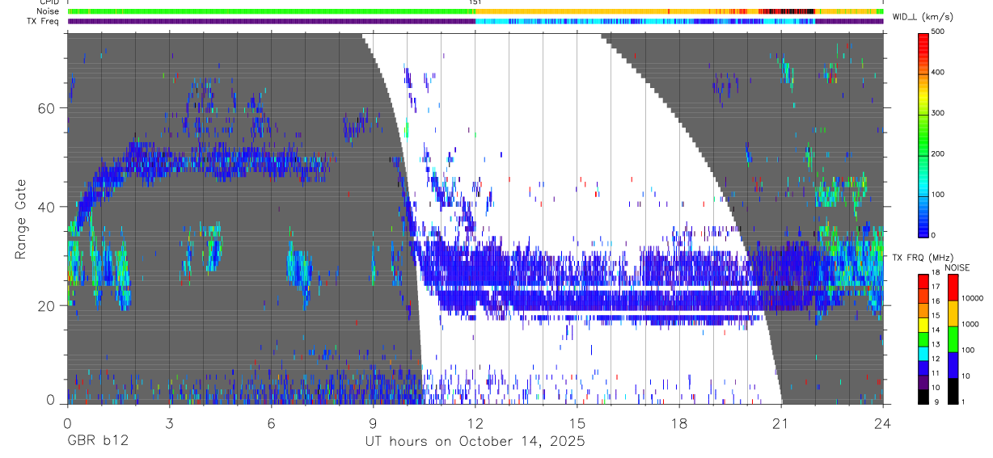Click the 16 tick on TX FRQ legend

[x=936, y=300]
